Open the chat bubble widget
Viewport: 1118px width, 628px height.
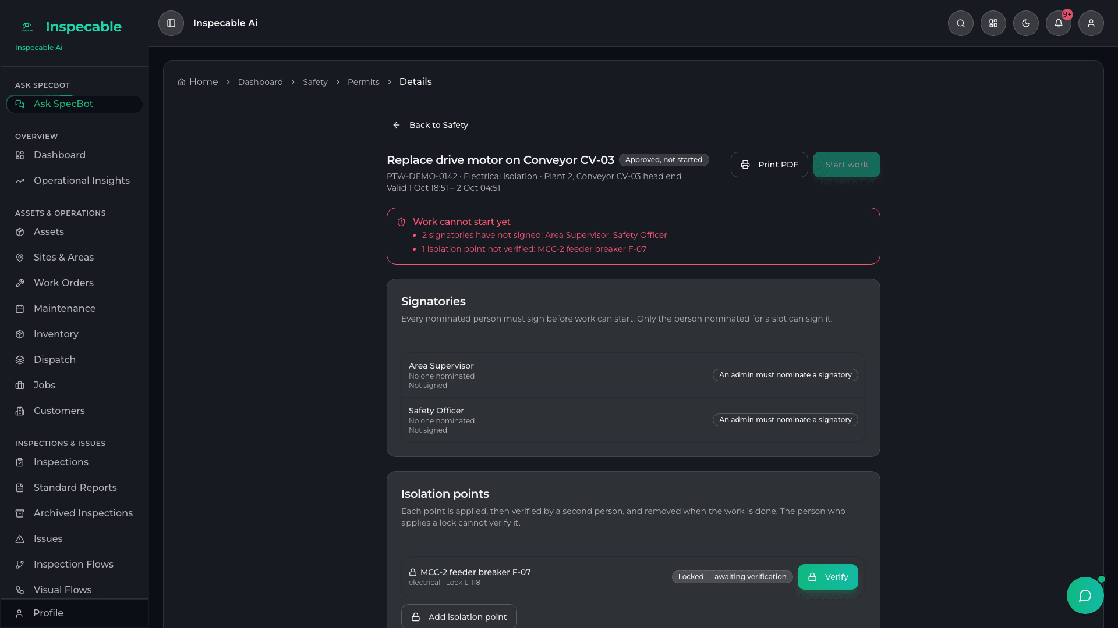pos(1085,595)
